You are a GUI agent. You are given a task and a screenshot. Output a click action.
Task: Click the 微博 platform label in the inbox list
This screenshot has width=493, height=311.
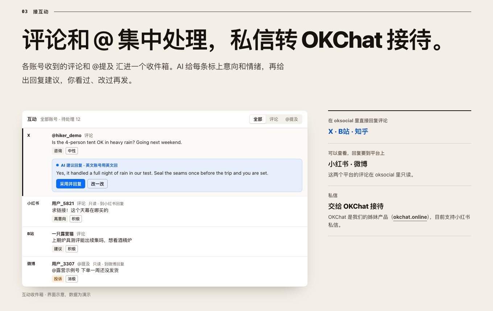(31, 264)
